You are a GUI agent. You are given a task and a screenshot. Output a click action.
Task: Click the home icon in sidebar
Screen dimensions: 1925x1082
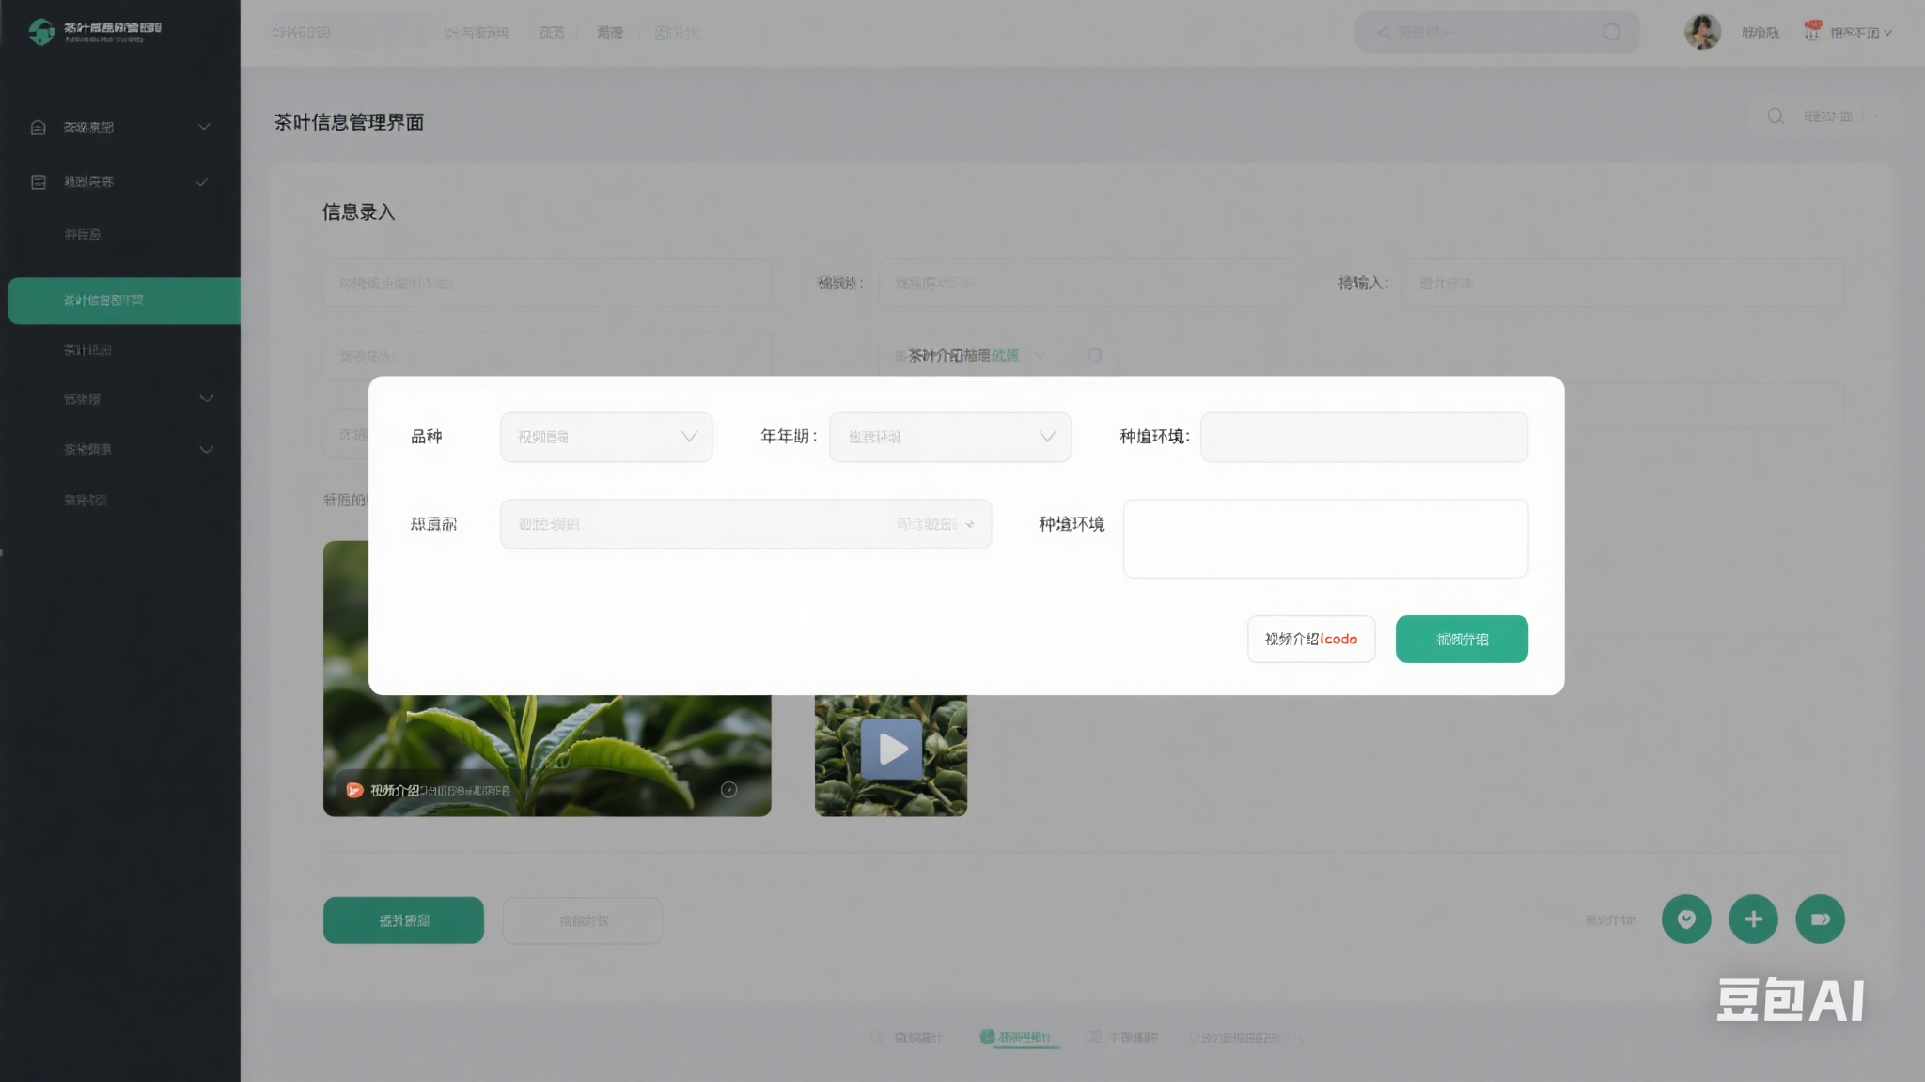pyautogui.click(x=39, y=128)
